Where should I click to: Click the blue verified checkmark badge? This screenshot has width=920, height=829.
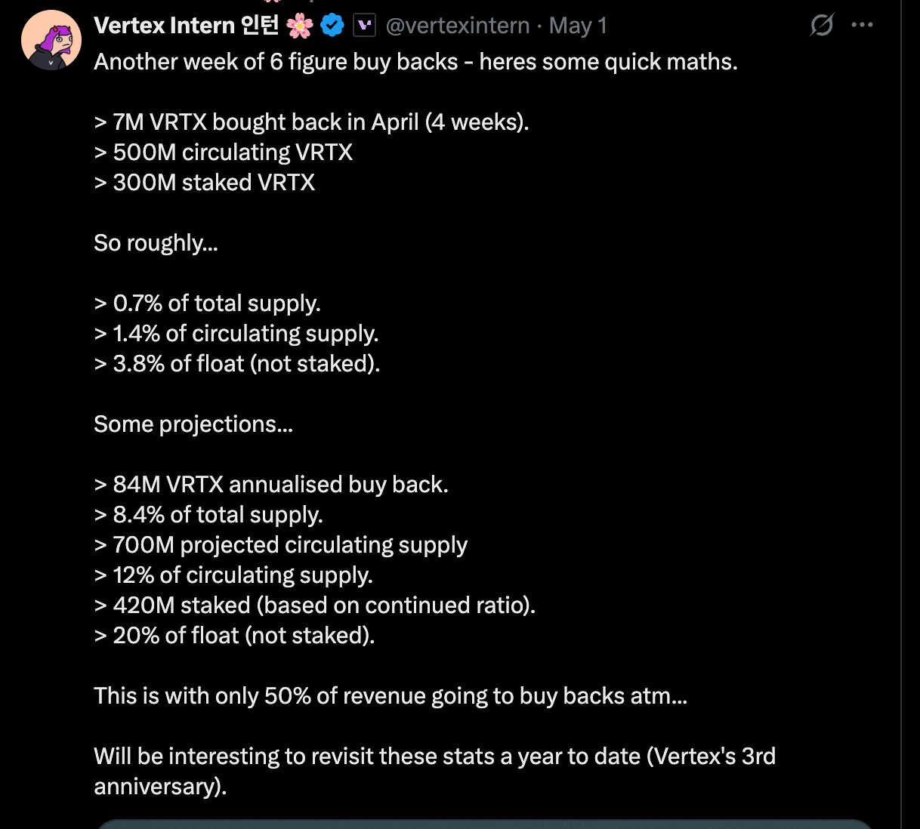tap(332, 26)
